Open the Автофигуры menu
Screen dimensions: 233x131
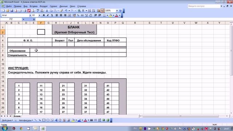[x=26, y=120]
